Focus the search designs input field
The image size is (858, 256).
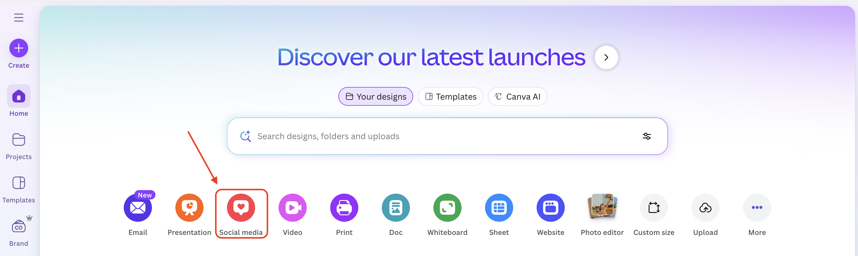[433, 136]
